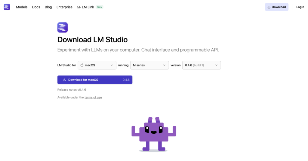Open the Models menu item
Image resolution: width=308 pixels, height=161 pixels.
22,7
